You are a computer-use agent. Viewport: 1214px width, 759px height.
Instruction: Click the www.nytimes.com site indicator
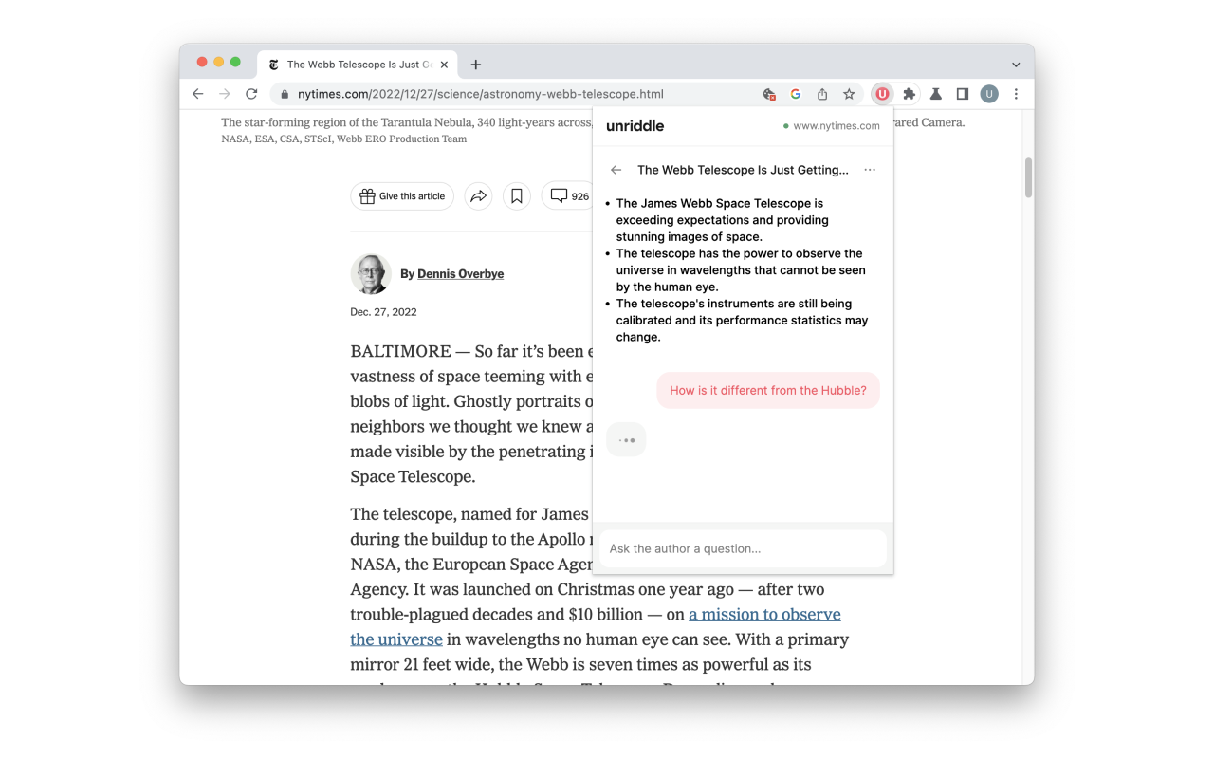[831, 125]
